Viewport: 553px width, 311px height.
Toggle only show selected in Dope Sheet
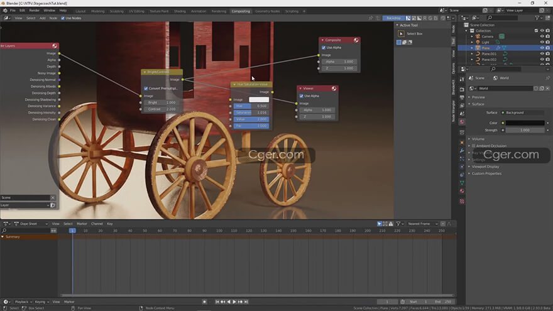[x=380, y=224]
